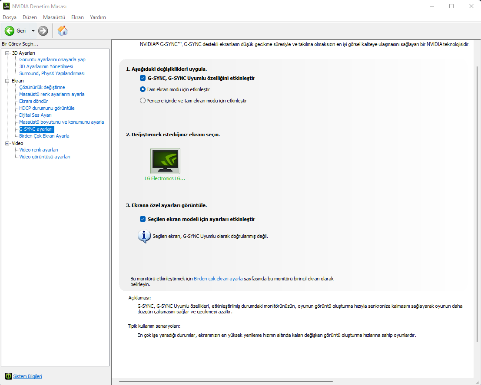Open Surround, PhysX Yapılandırması
Viewport: 481px width, 385px height.
click(52, 73)
